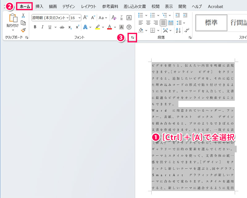
Task: Open the numbering library dropdown arrow
Action: (158, 15)
